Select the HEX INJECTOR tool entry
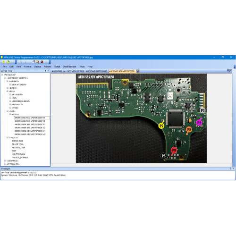 (x=18, y=148)
